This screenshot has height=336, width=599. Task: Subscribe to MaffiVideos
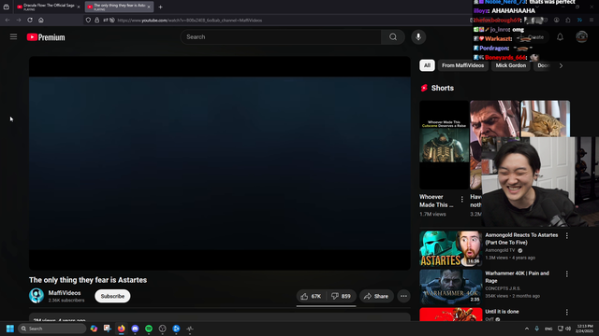click(112, 296)
